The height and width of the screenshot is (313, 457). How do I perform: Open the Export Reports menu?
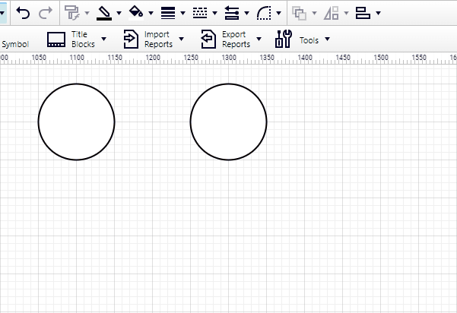tap(229, 40)
